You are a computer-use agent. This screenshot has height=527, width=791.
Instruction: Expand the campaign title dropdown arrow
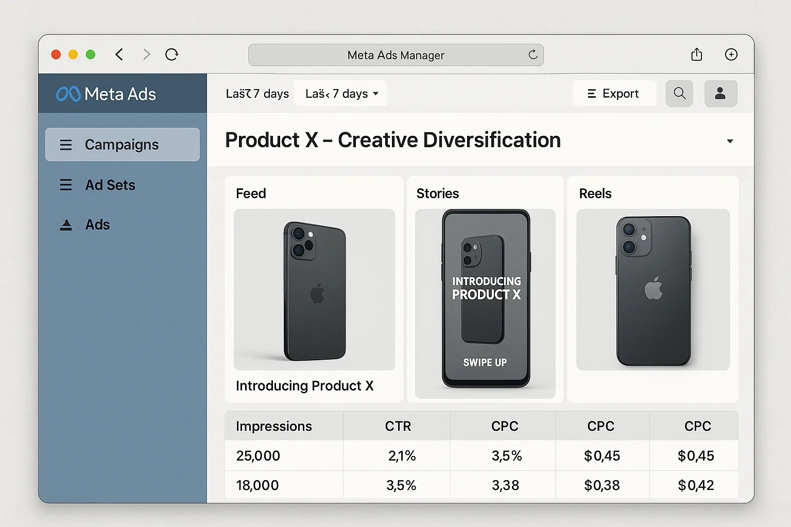(730, 140)
